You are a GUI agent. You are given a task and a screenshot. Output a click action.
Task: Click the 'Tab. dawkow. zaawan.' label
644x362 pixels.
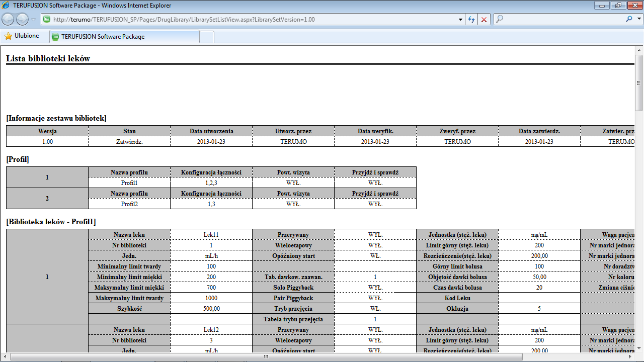293,277
